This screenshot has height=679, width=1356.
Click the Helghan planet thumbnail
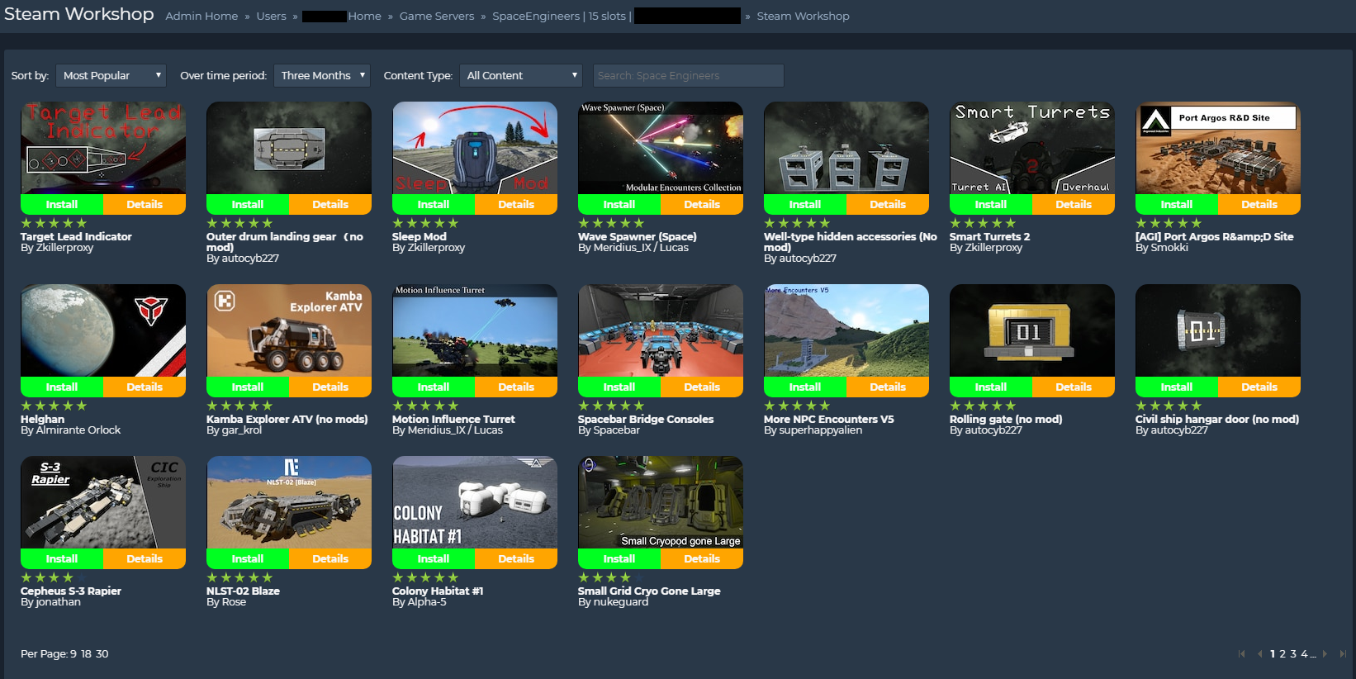[103, 330]
